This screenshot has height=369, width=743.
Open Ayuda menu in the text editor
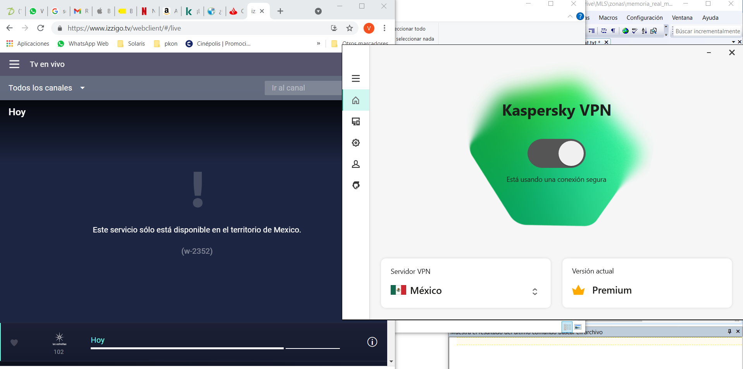coord(710,18)
